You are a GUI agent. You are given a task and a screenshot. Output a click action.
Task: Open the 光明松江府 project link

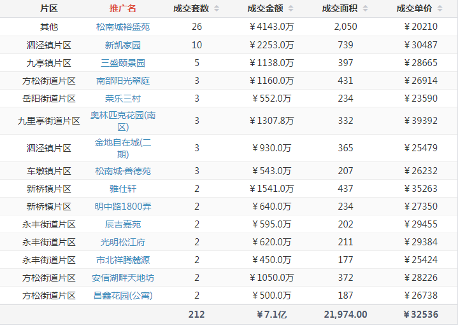click(123, 242)
